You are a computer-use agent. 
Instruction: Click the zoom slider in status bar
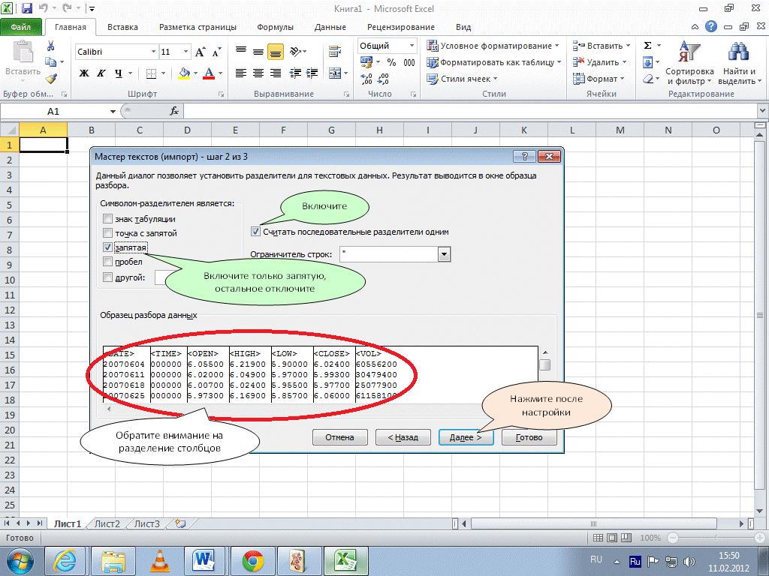click(x=716, y=537)
